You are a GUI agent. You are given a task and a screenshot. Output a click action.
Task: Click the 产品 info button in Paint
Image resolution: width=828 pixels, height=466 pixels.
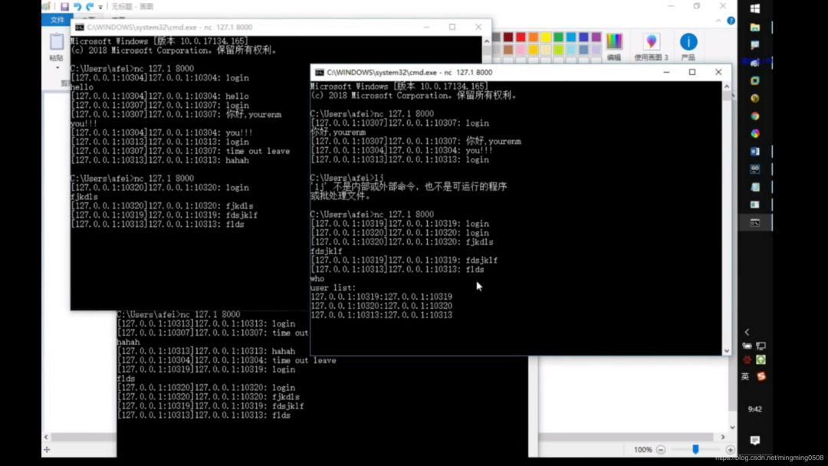pos(688,47)
